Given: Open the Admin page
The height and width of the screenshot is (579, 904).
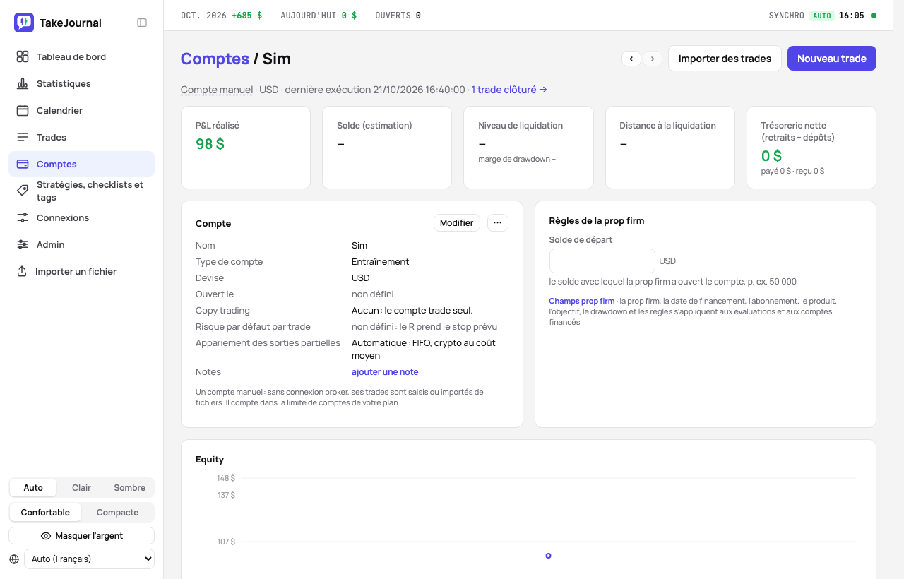Looking at the screenshot, I should coord(82,244).
